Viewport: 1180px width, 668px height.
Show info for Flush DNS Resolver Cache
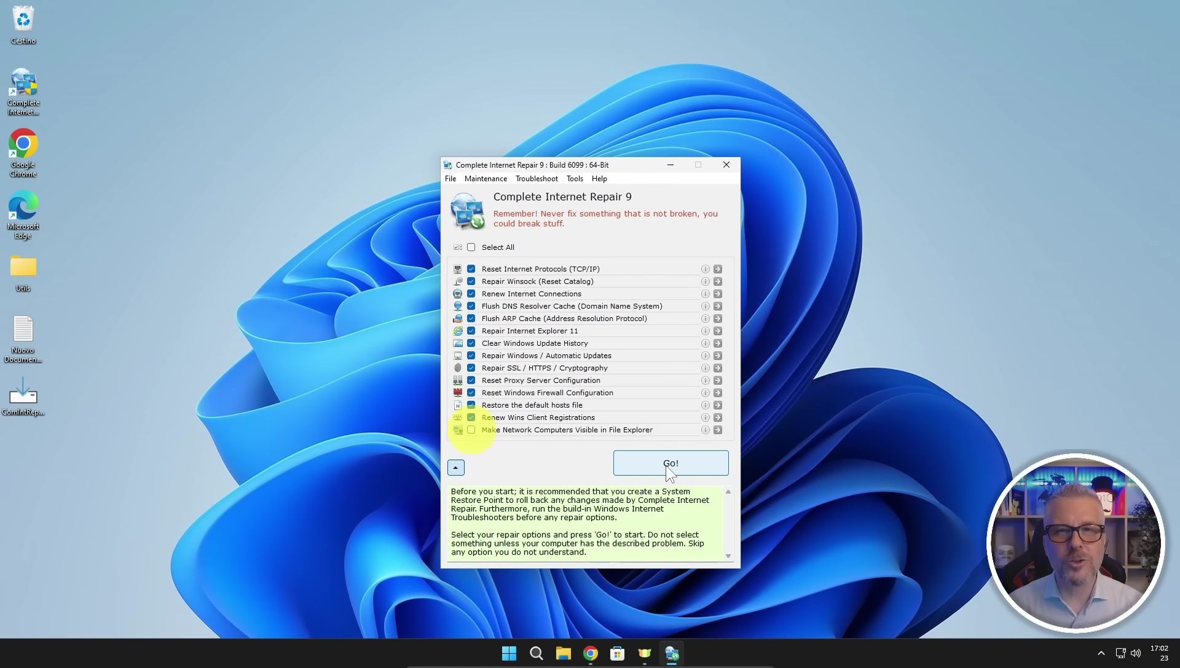(705, 306)
